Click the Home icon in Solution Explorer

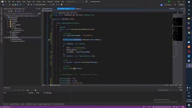9,11
